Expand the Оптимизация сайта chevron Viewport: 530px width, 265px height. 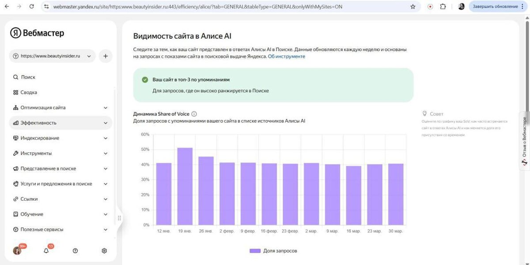[106, 108]
